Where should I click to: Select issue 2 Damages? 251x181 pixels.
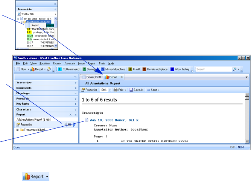click(89, 69)
